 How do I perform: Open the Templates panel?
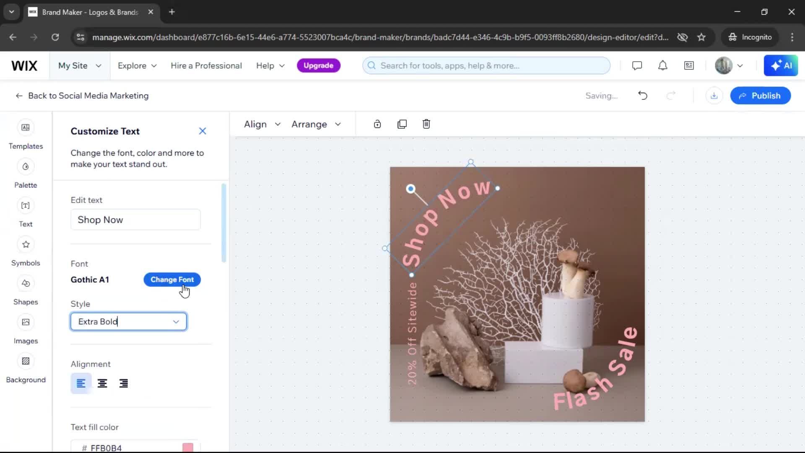(26, 135)
